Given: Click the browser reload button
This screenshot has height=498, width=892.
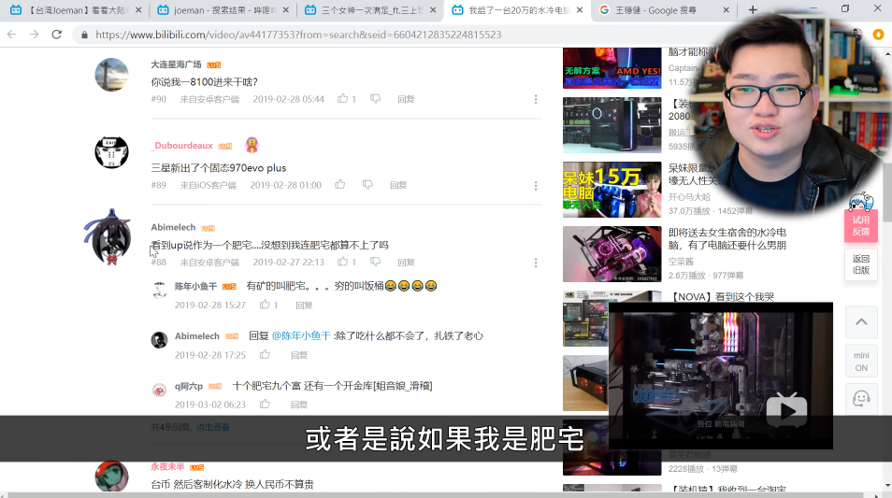Looking at the screenshot, I should click(x=57, y=35).
